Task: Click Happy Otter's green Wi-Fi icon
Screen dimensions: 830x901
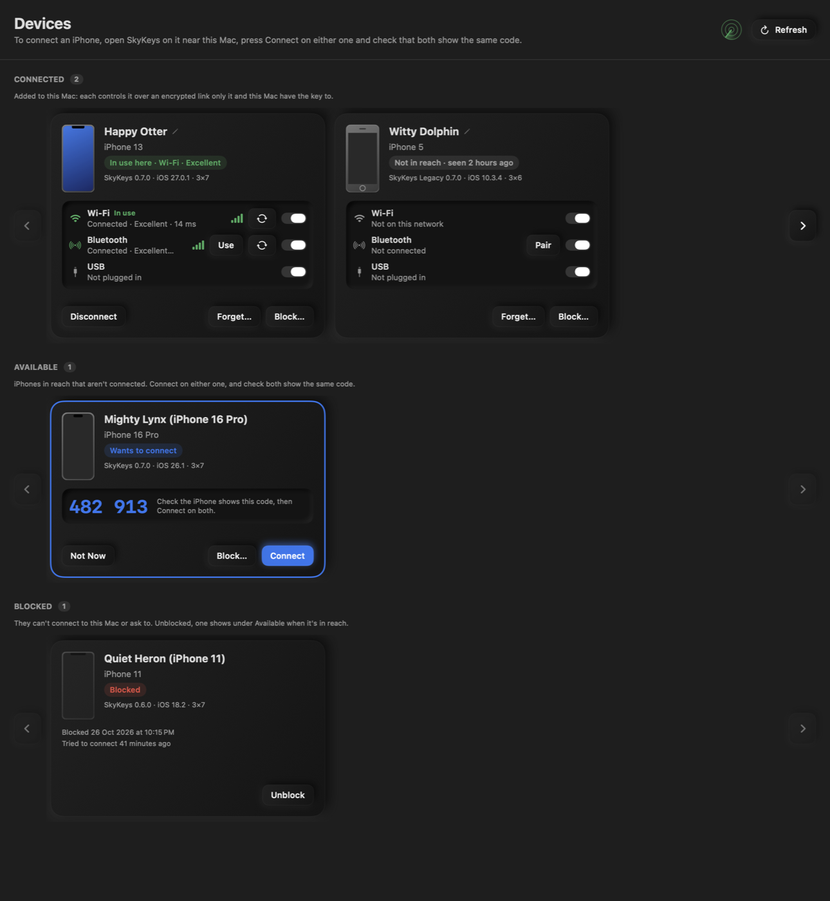Action: [x=75, y=218]
